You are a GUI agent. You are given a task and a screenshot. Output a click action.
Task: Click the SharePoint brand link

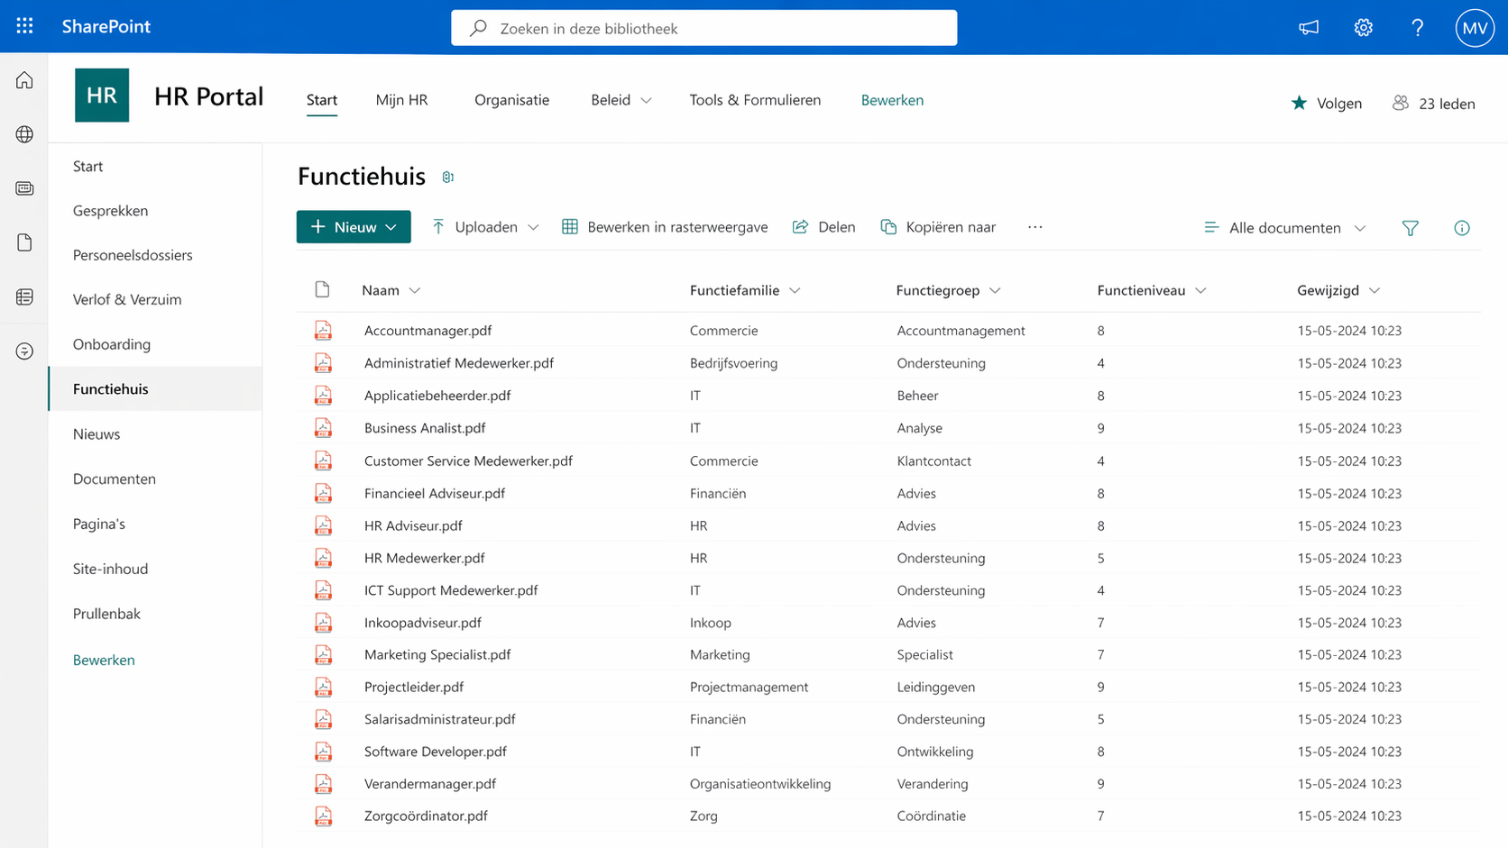coord(106,26)
